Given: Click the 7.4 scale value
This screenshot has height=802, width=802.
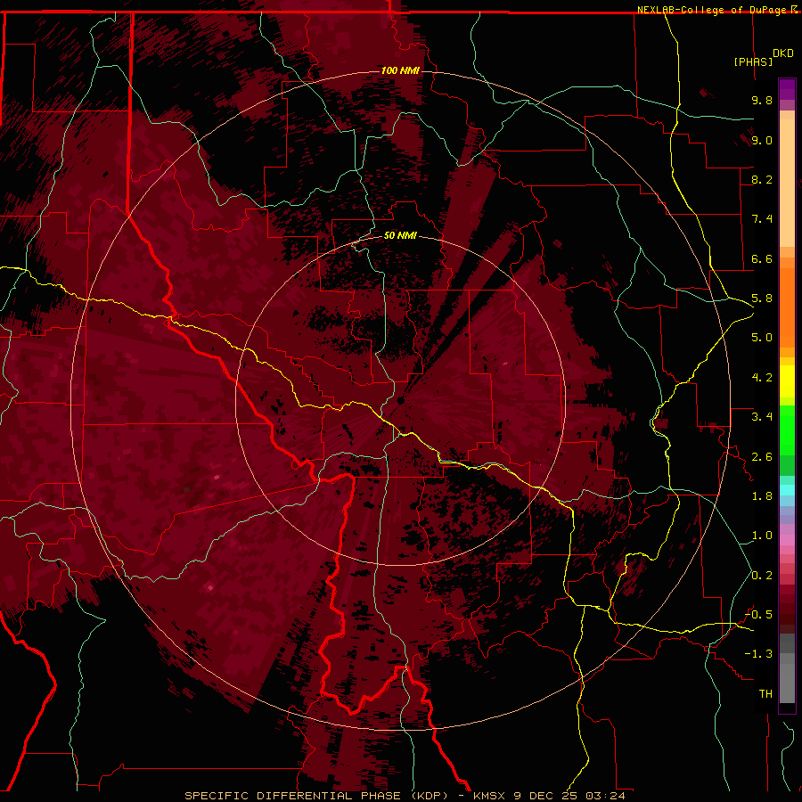Looking at the screenshot, I should coord(762,219).
